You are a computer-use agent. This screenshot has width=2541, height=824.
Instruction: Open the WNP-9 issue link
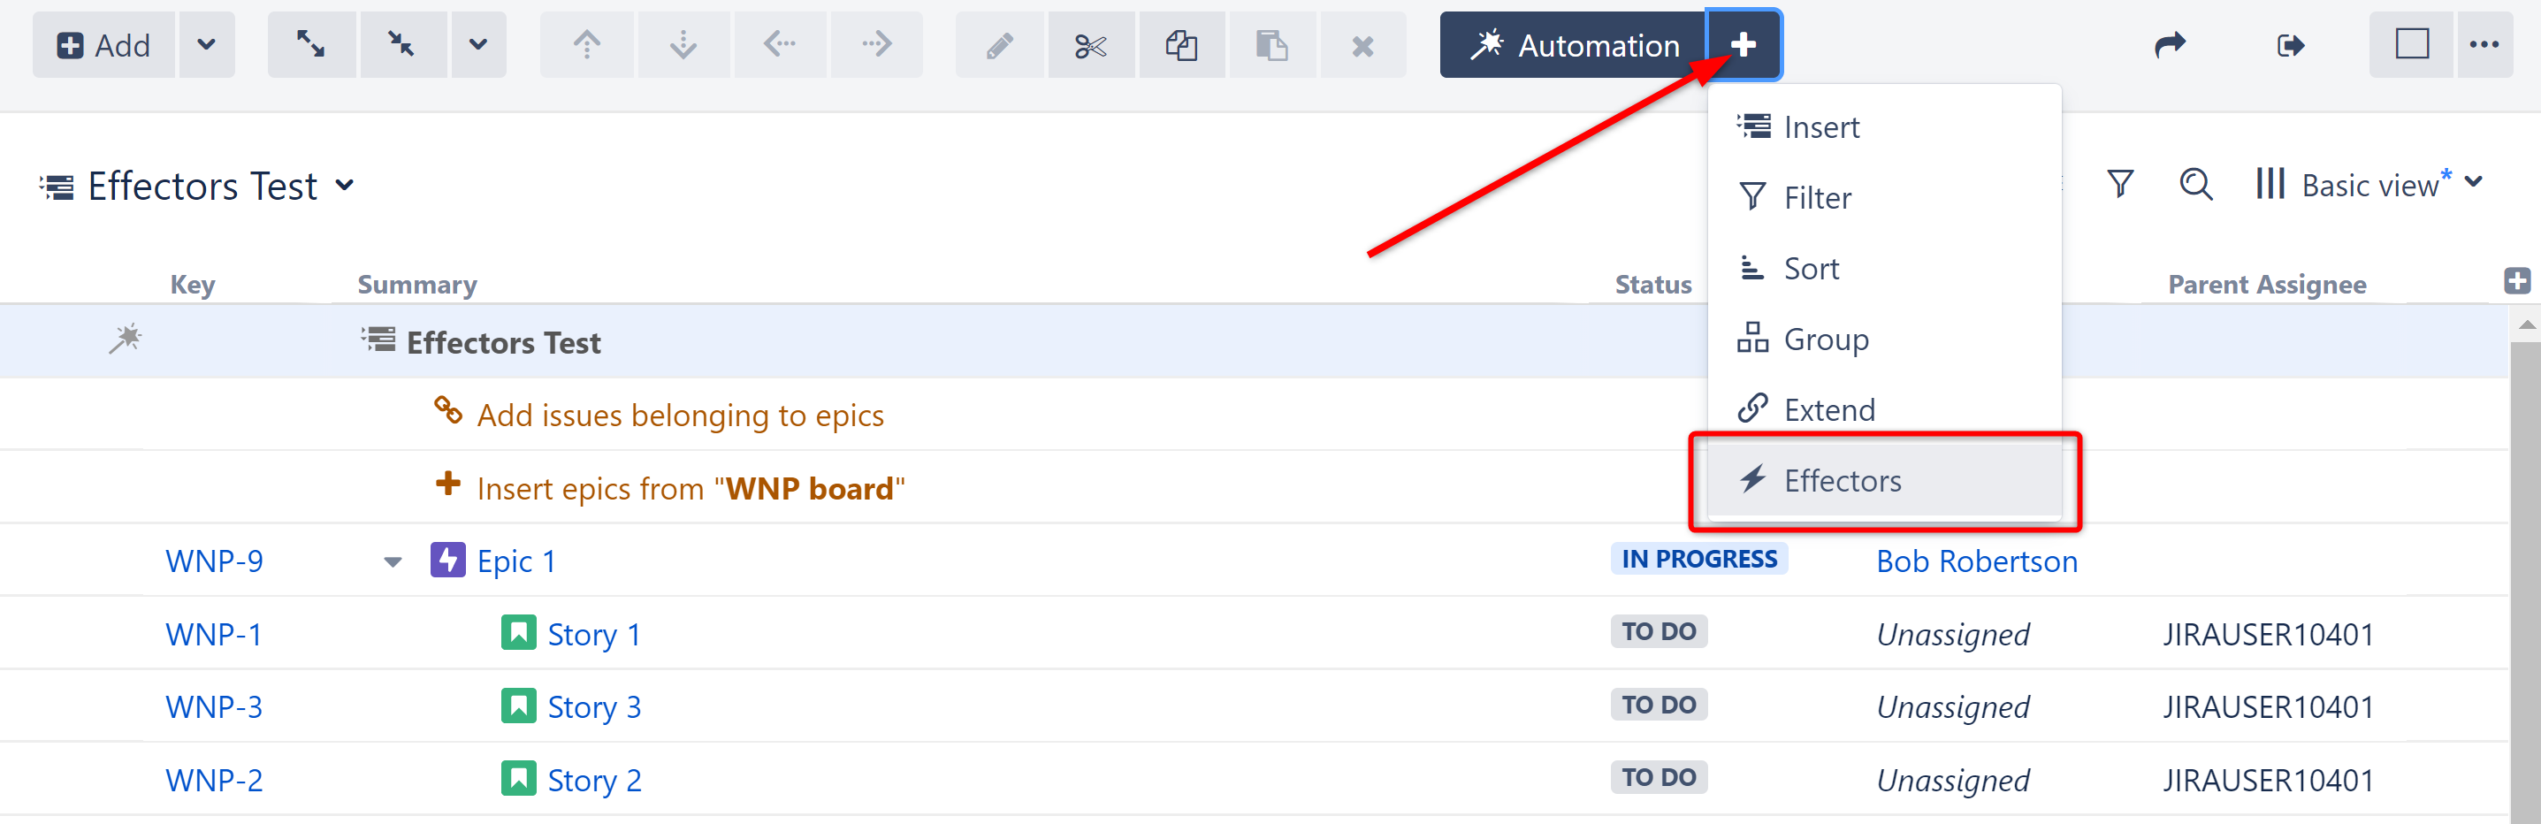(x=214, y=561)
